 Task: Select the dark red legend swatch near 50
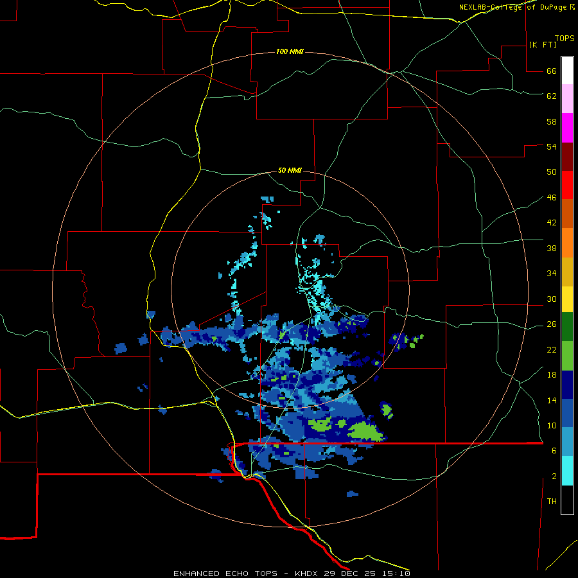click(x=567, y=157)
